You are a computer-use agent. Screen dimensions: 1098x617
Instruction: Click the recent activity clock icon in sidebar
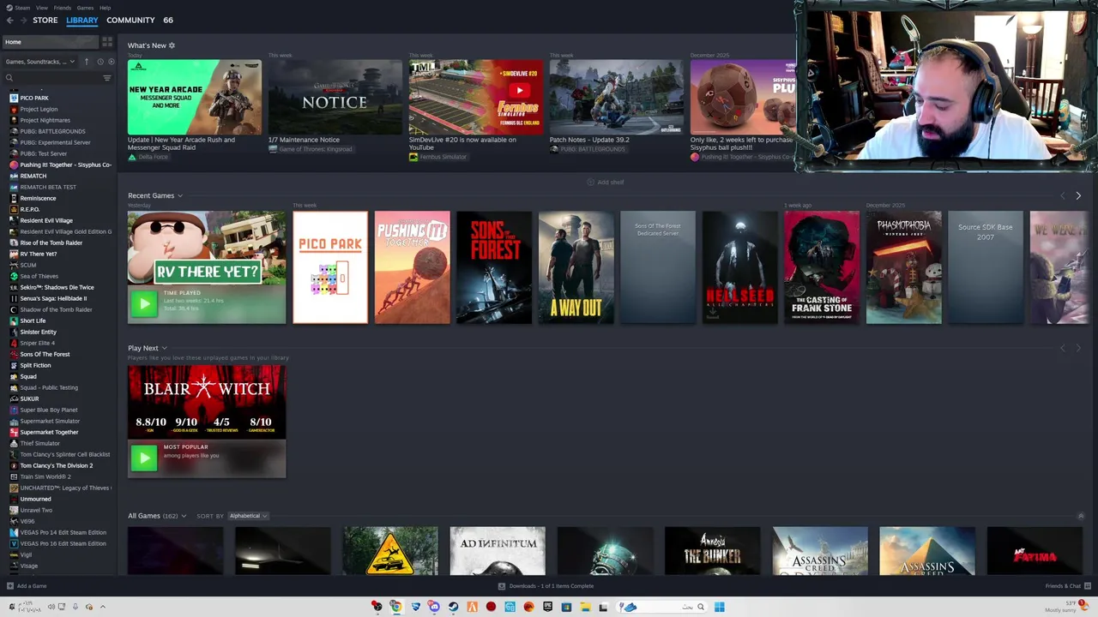point(100,62)
